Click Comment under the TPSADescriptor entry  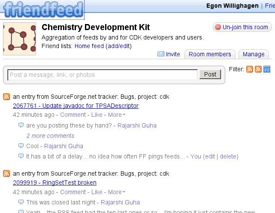point(73,115)
